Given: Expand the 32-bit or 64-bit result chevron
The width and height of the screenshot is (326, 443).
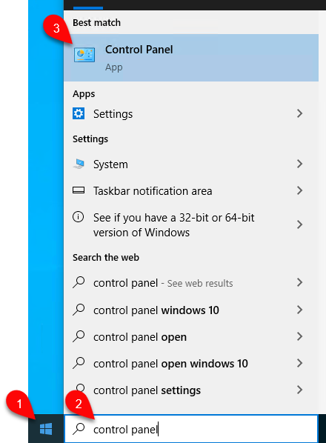Looking at the screenshot, I should point(299,224).
